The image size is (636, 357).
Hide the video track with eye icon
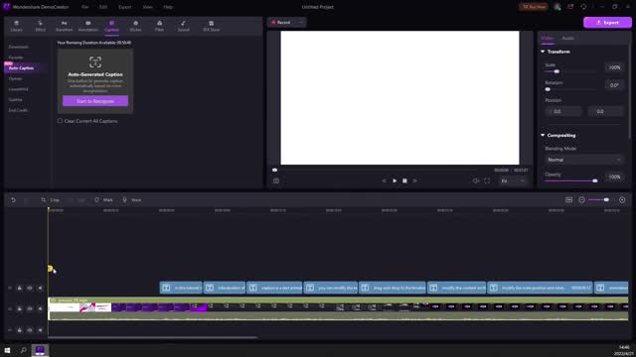pos(30,308)
